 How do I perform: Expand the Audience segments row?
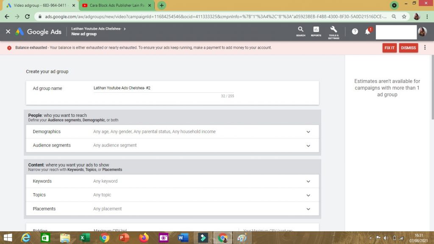(x=308, y=145)
